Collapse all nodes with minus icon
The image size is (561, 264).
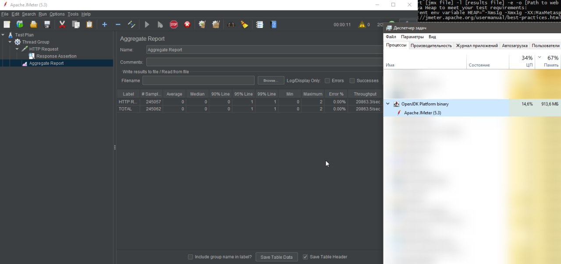[118, 25]
